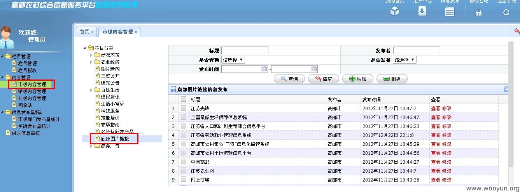
Task: Click the administrator avatar image
Action: (7, 37)
